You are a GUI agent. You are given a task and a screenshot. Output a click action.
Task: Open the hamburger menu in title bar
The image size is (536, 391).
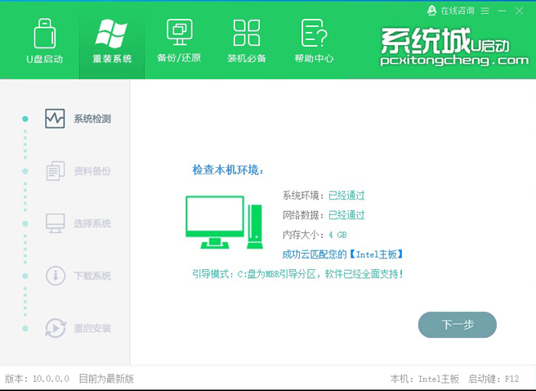point(485,11)
